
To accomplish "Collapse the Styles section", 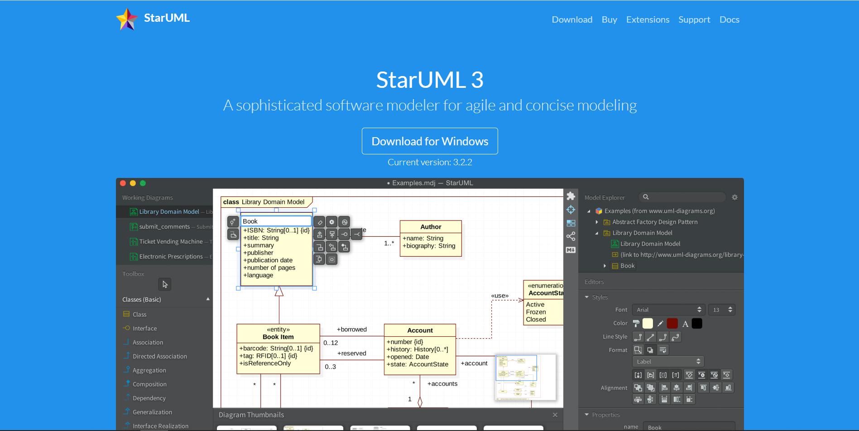I will pos(587,297).
